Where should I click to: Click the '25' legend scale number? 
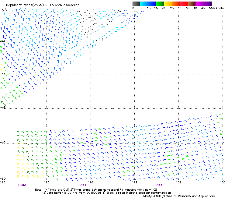pos(171,8)
